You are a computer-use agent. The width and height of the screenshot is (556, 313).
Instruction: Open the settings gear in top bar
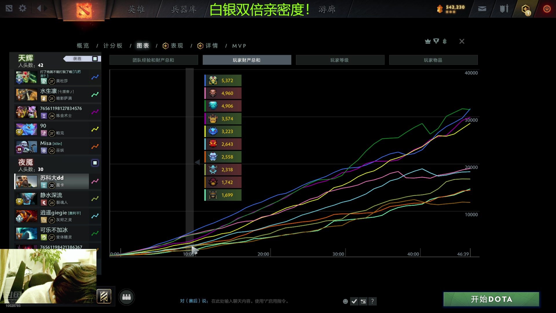pyautogui.click(x=23, y=8)
